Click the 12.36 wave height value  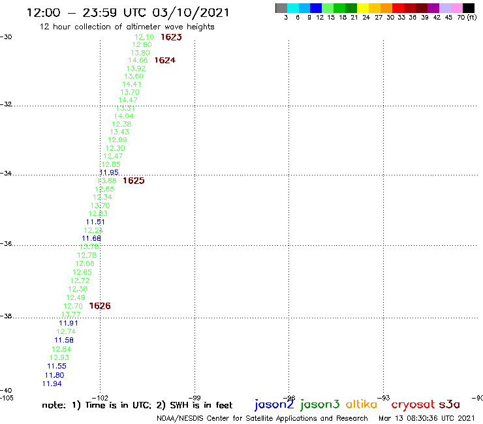point(78,289)
